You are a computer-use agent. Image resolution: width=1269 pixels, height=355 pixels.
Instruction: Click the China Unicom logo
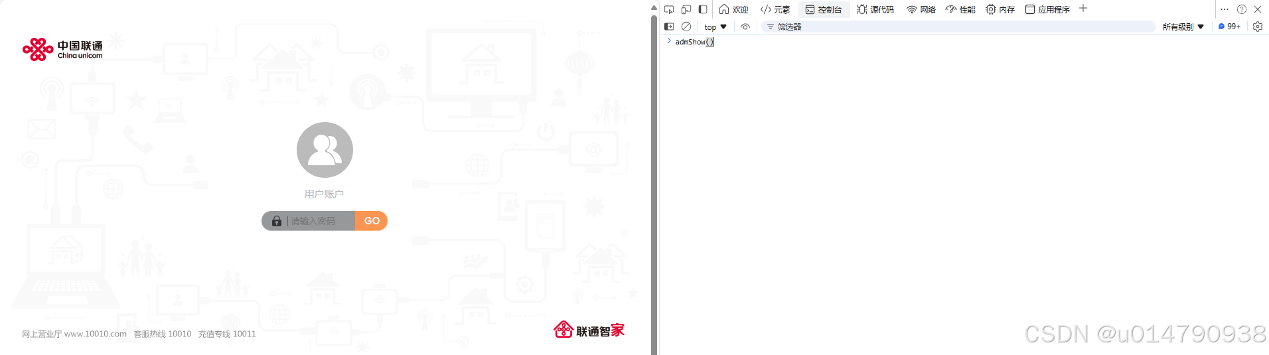(x=63, y=50)
